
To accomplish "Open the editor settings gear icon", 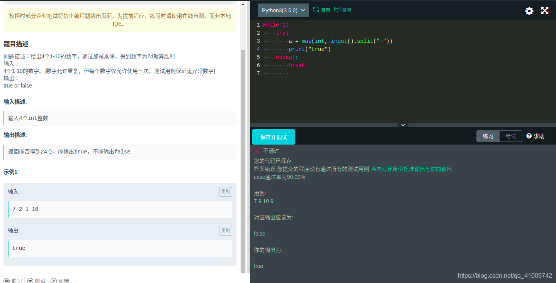I will [x=529, y=11].
